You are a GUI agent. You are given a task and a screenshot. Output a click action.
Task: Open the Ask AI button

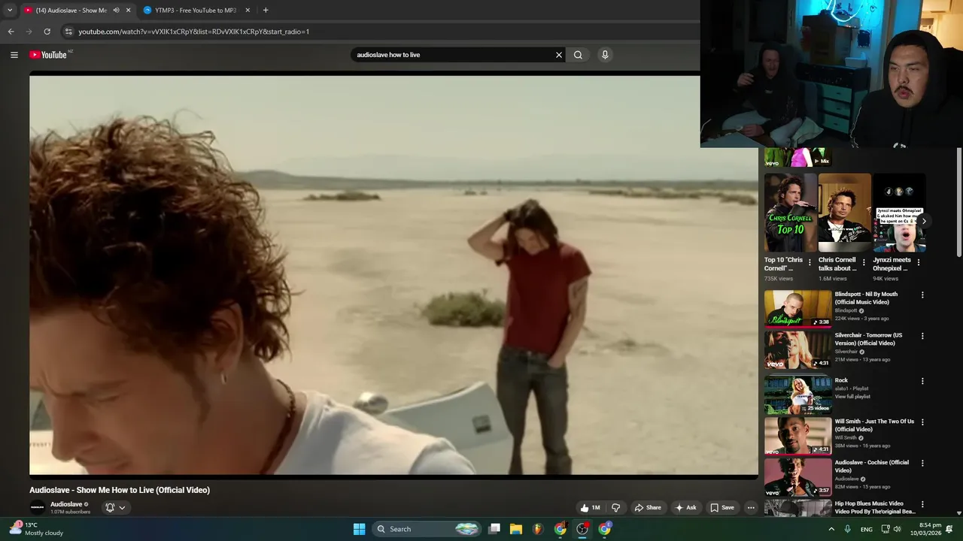pyautogui.click(x=686, y=508)
